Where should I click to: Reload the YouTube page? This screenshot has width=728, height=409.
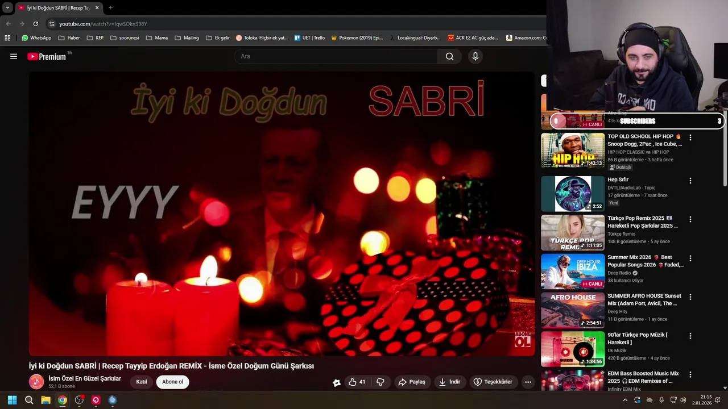point(35,24)
